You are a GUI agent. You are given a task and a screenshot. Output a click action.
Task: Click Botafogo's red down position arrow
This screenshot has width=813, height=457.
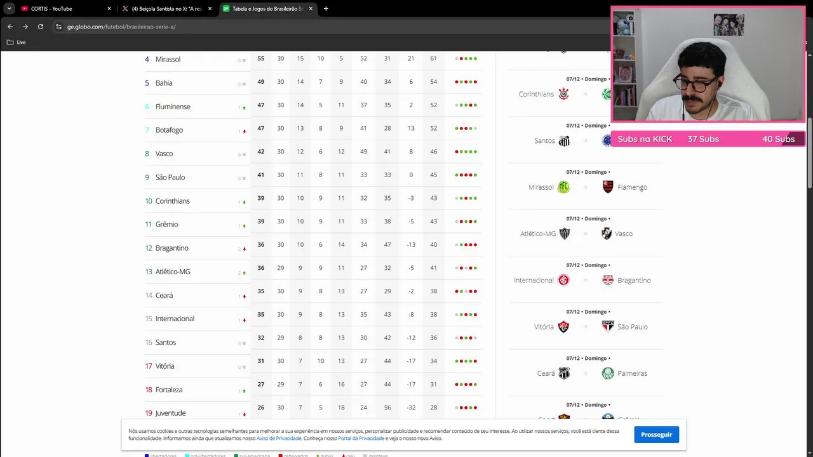244,131
